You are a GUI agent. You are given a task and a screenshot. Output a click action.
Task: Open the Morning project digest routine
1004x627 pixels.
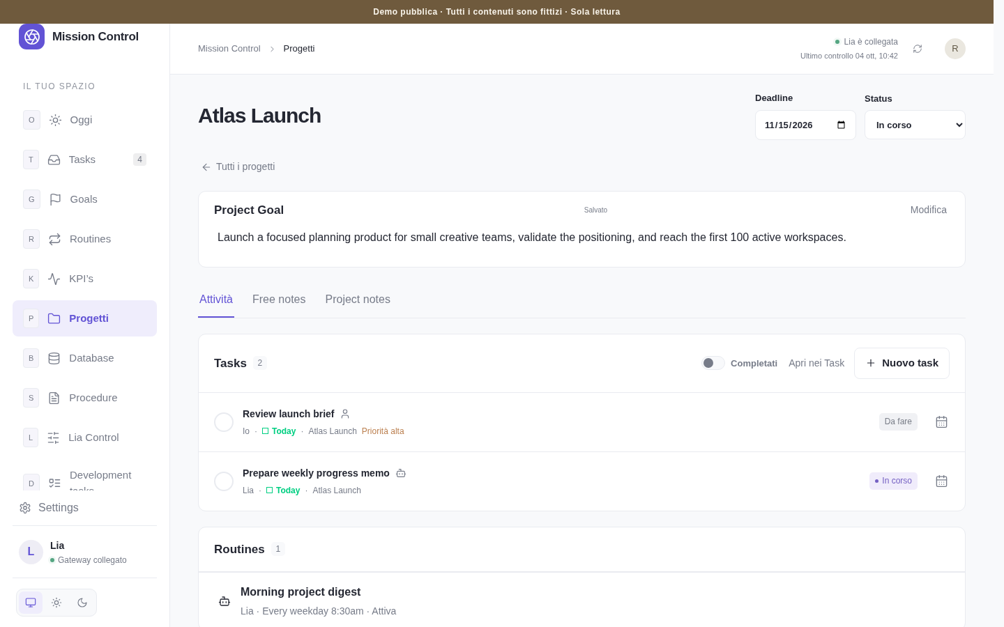pos(581,601)
